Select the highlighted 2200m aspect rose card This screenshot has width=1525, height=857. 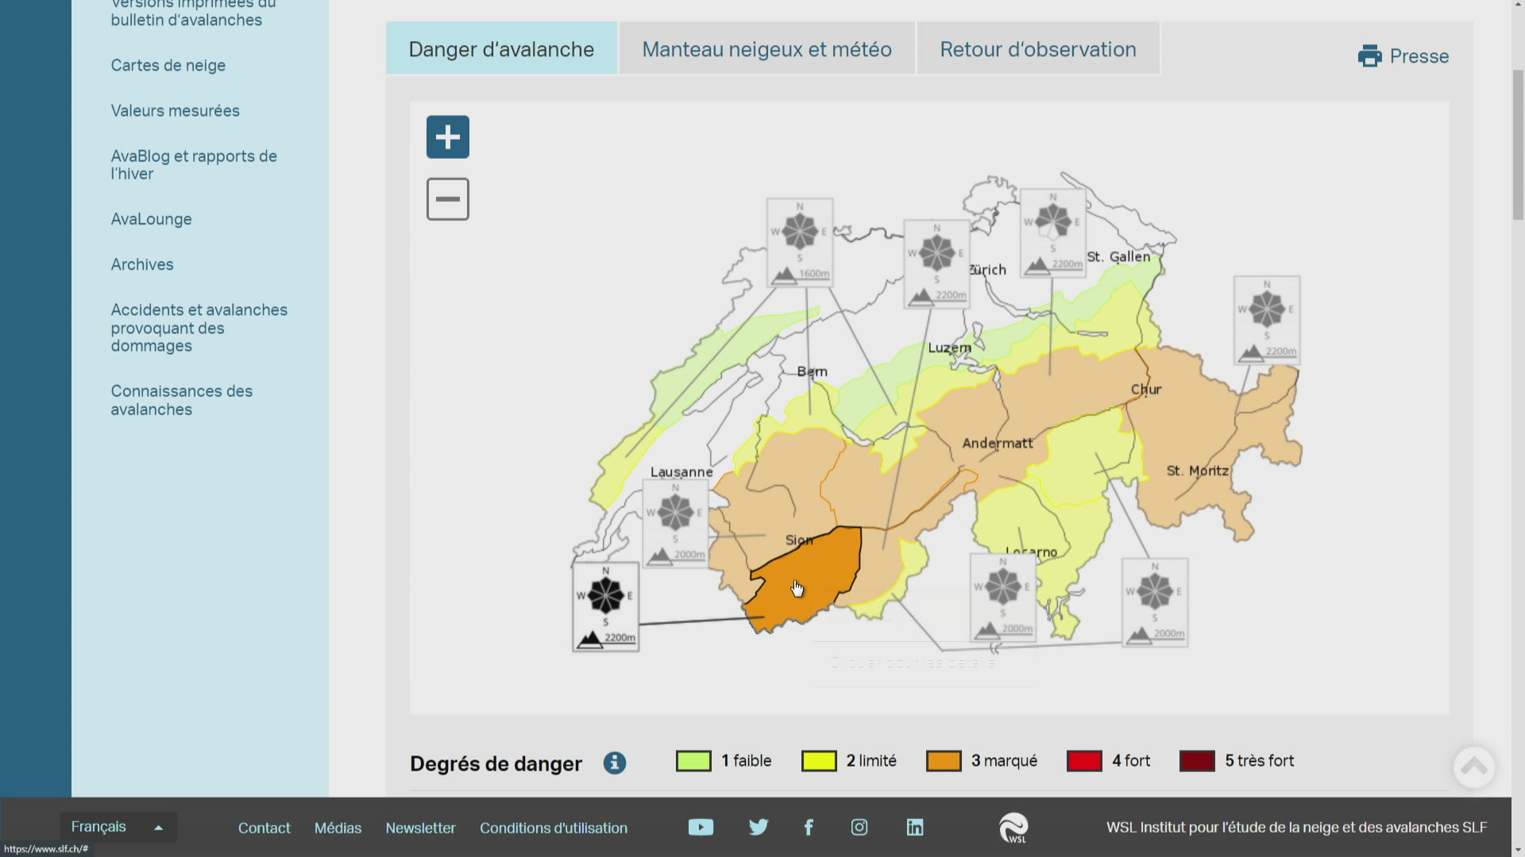coord(606,607)
